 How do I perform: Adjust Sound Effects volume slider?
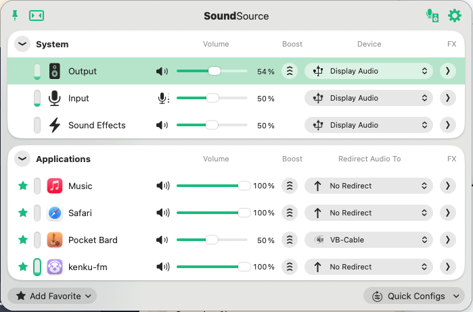tap(212, 125)
